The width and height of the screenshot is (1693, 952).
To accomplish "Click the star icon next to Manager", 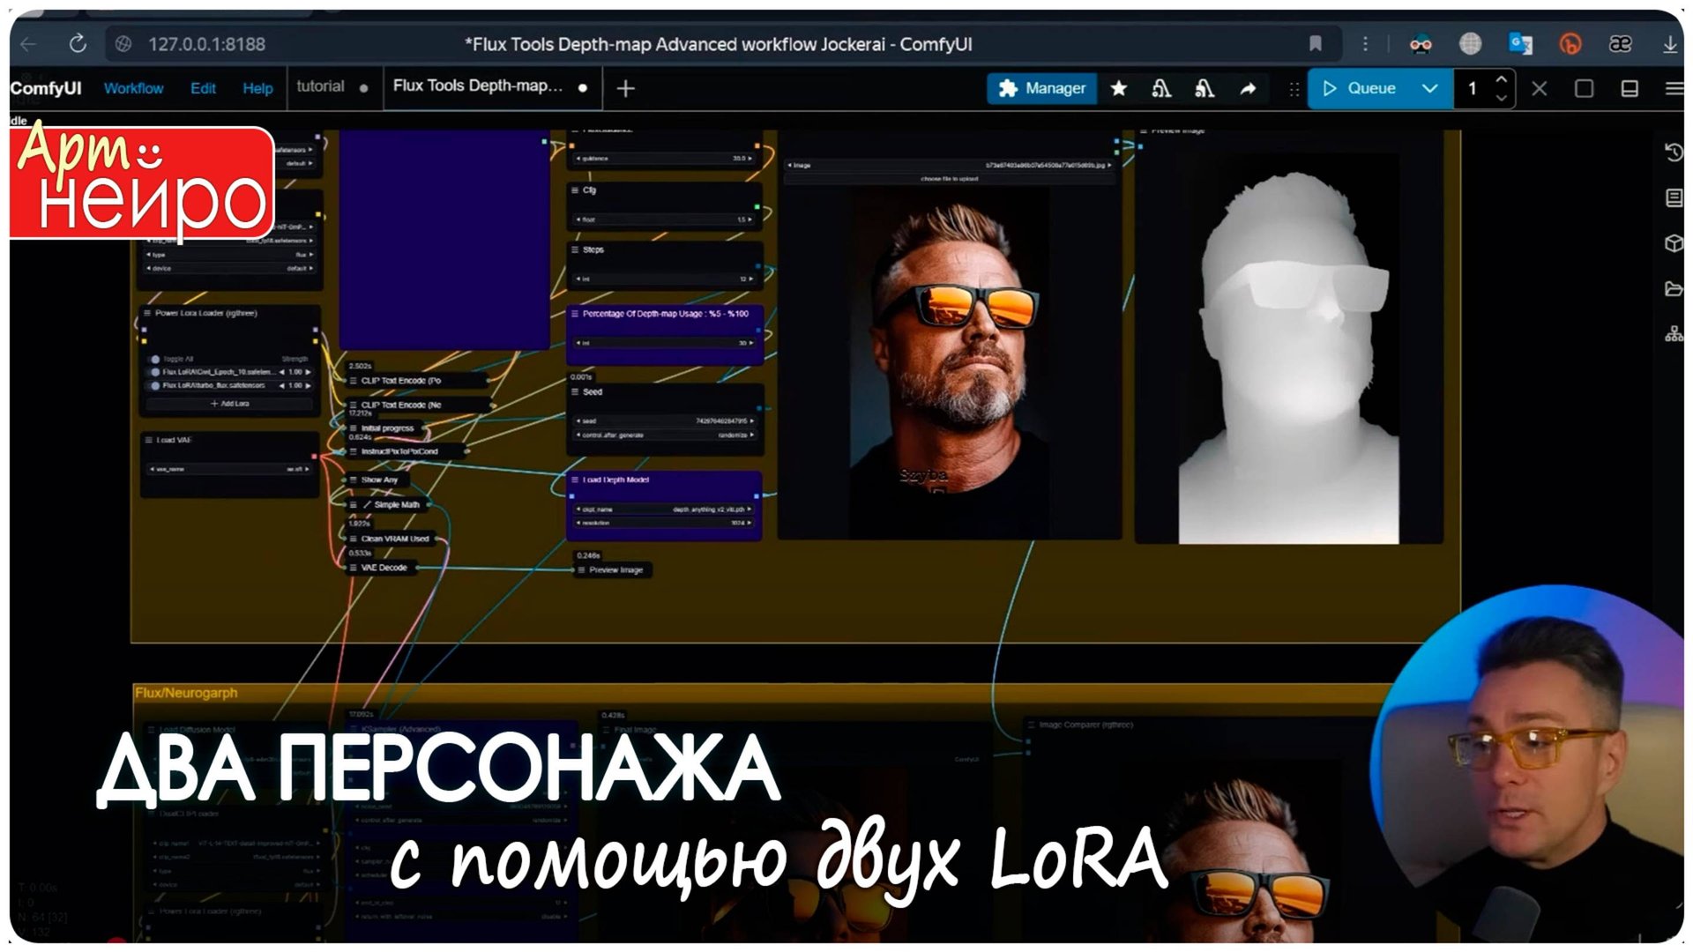I will click(x=1119, y=88).
